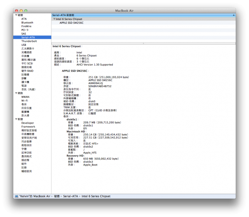
Task: Select ATA in the sidebar
Action: point(24,19)
